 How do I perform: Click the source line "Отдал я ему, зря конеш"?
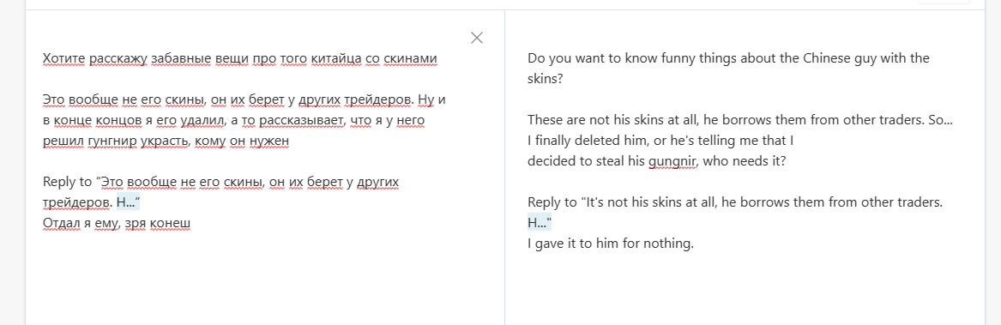click(118, 224)
